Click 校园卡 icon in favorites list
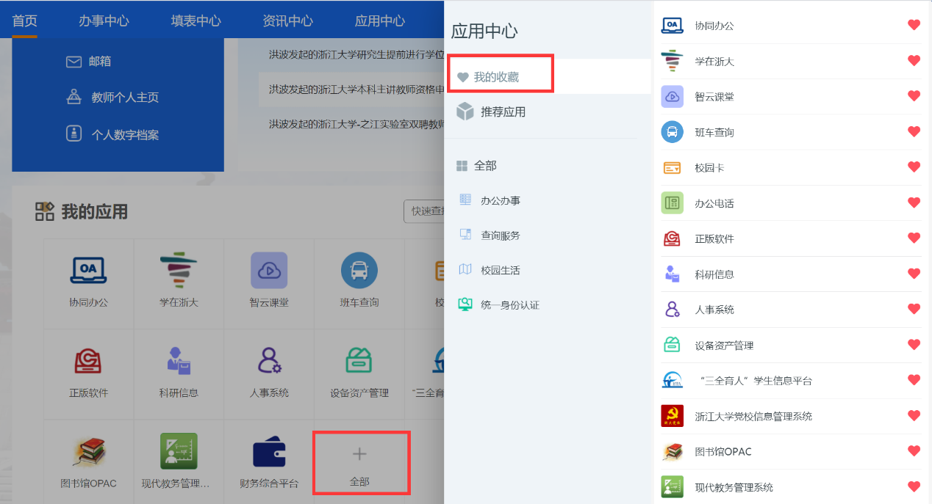The height and width of the screenshot is (504, 932). tap(673, 167)
